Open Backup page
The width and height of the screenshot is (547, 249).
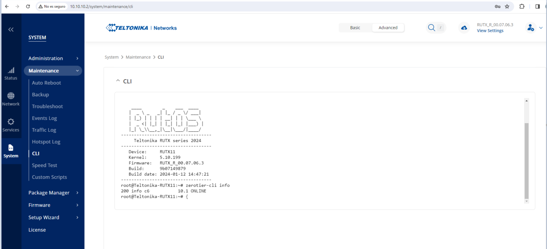(40, 95)
